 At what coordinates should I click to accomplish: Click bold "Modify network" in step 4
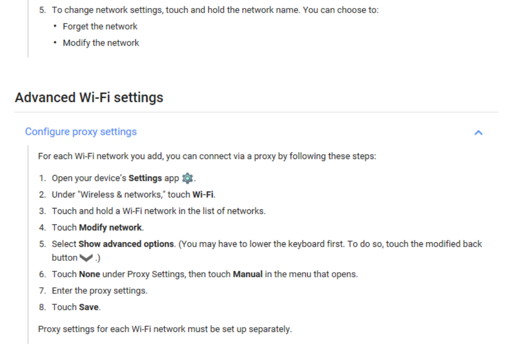click(x=110, y=227)
